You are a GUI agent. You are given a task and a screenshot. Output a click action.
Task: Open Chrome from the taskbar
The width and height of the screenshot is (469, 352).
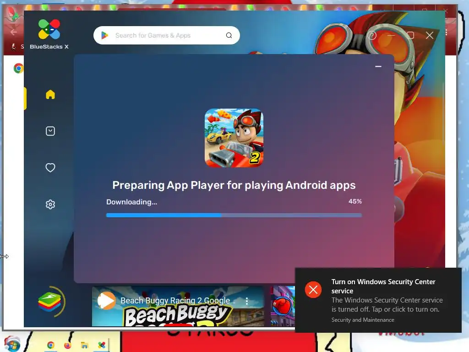pos(50,346)
